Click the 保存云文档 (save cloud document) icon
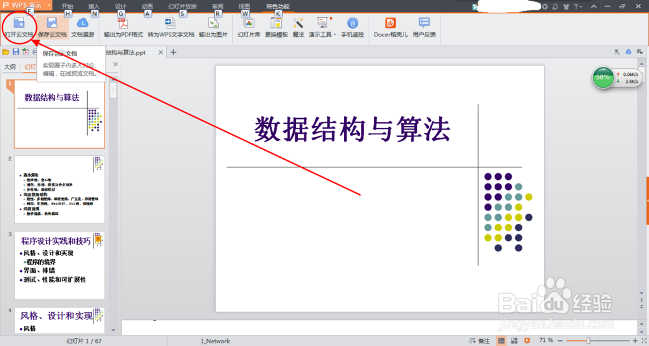This screenshot has width=649, height=346. pyautogui.click(x=52, y=23)
